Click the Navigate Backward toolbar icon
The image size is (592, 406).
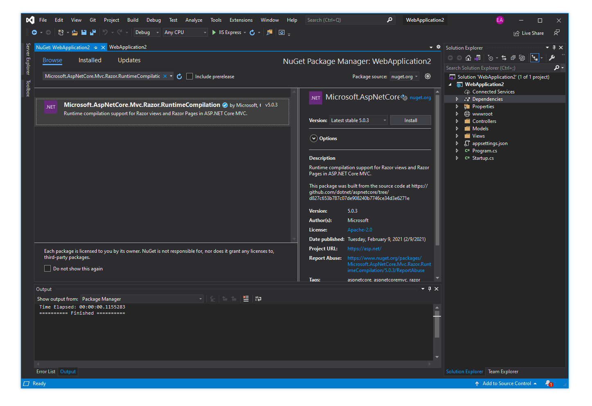tap(34, 32)
